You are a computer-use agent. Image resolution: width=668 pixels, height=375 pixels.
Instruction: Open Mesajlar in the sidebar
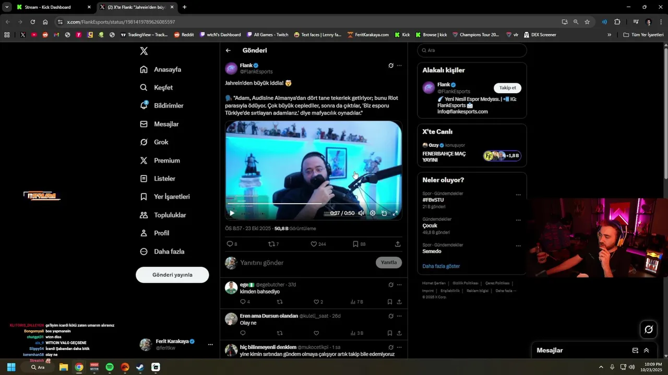[x=159, y=124]
